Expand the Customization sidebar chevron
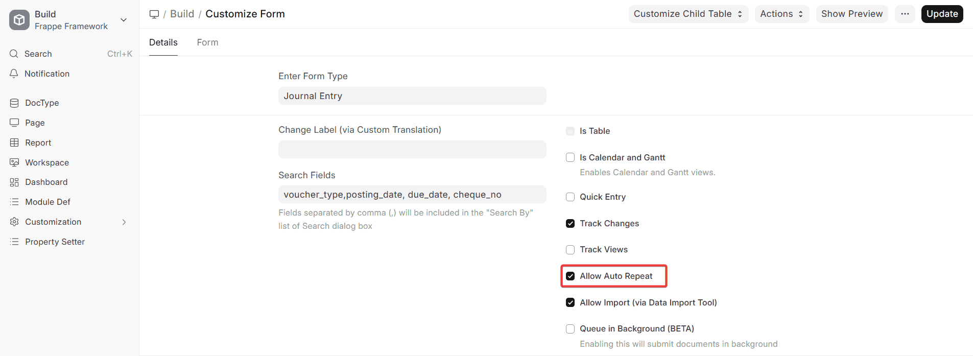 [124, 222]
